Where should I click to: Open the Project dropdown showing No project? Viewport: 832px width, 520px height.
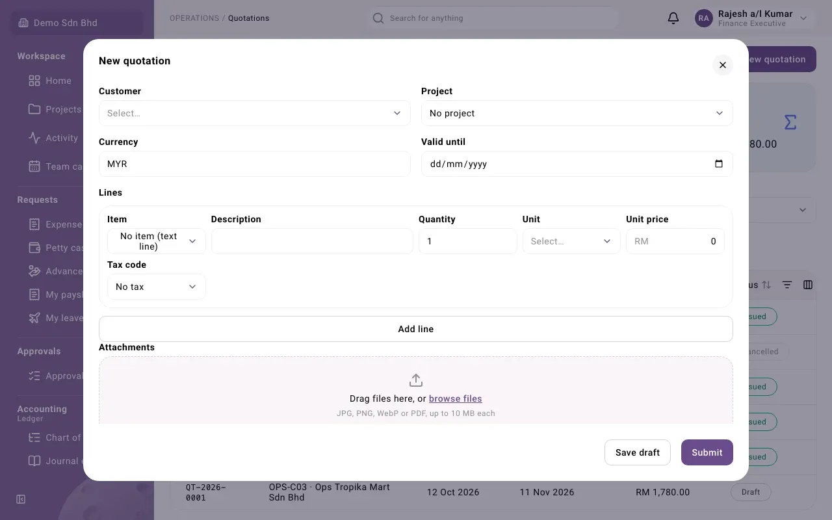[x=577, y=113]
